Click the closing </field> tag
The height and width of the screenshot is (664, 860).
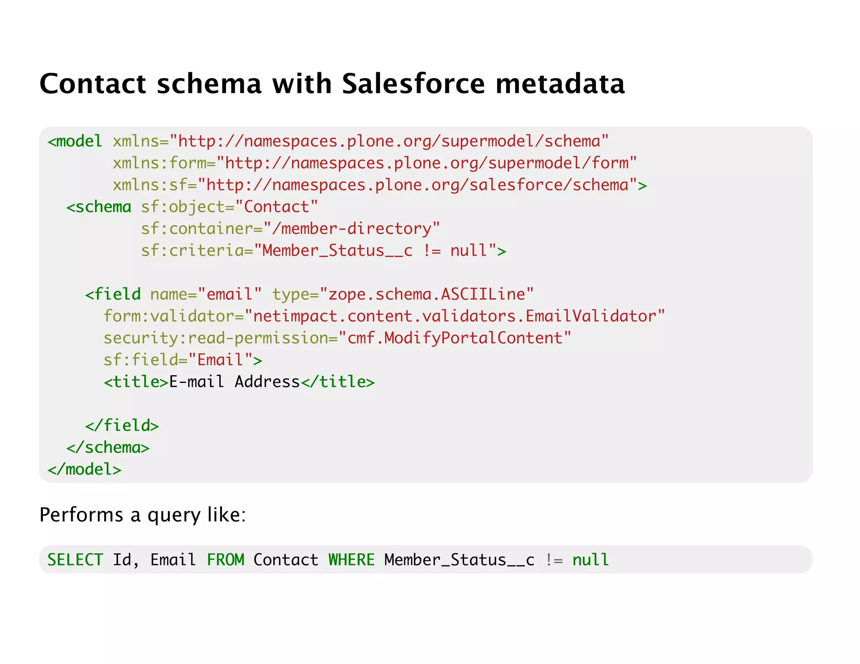point(122,425)
